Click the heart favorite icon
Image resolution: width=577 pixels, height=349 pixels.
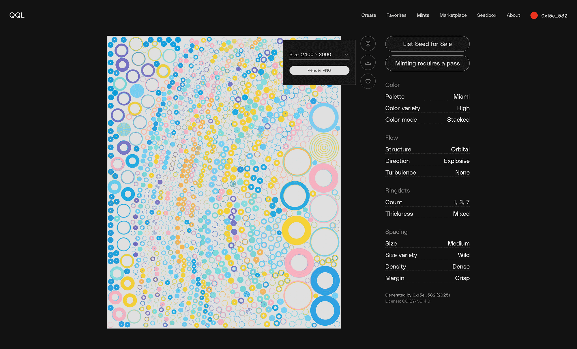pyautogui.click(x=368, y=81)
